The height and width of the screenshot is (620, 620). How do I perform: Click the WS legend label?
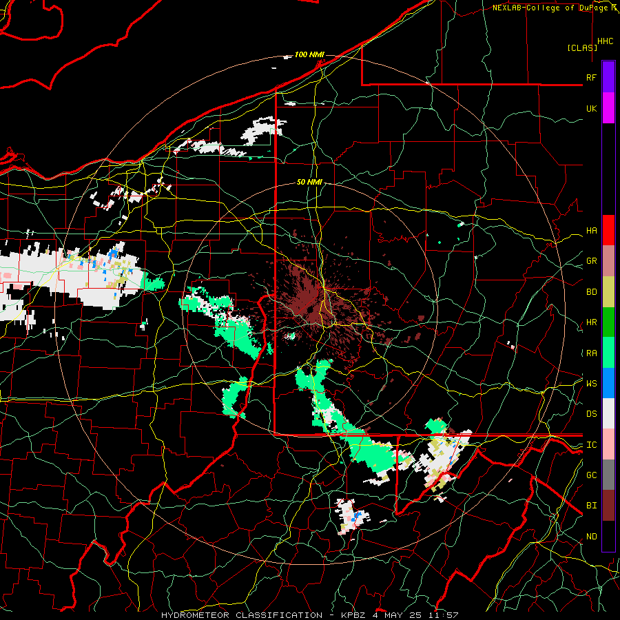(x=591, y=384)
